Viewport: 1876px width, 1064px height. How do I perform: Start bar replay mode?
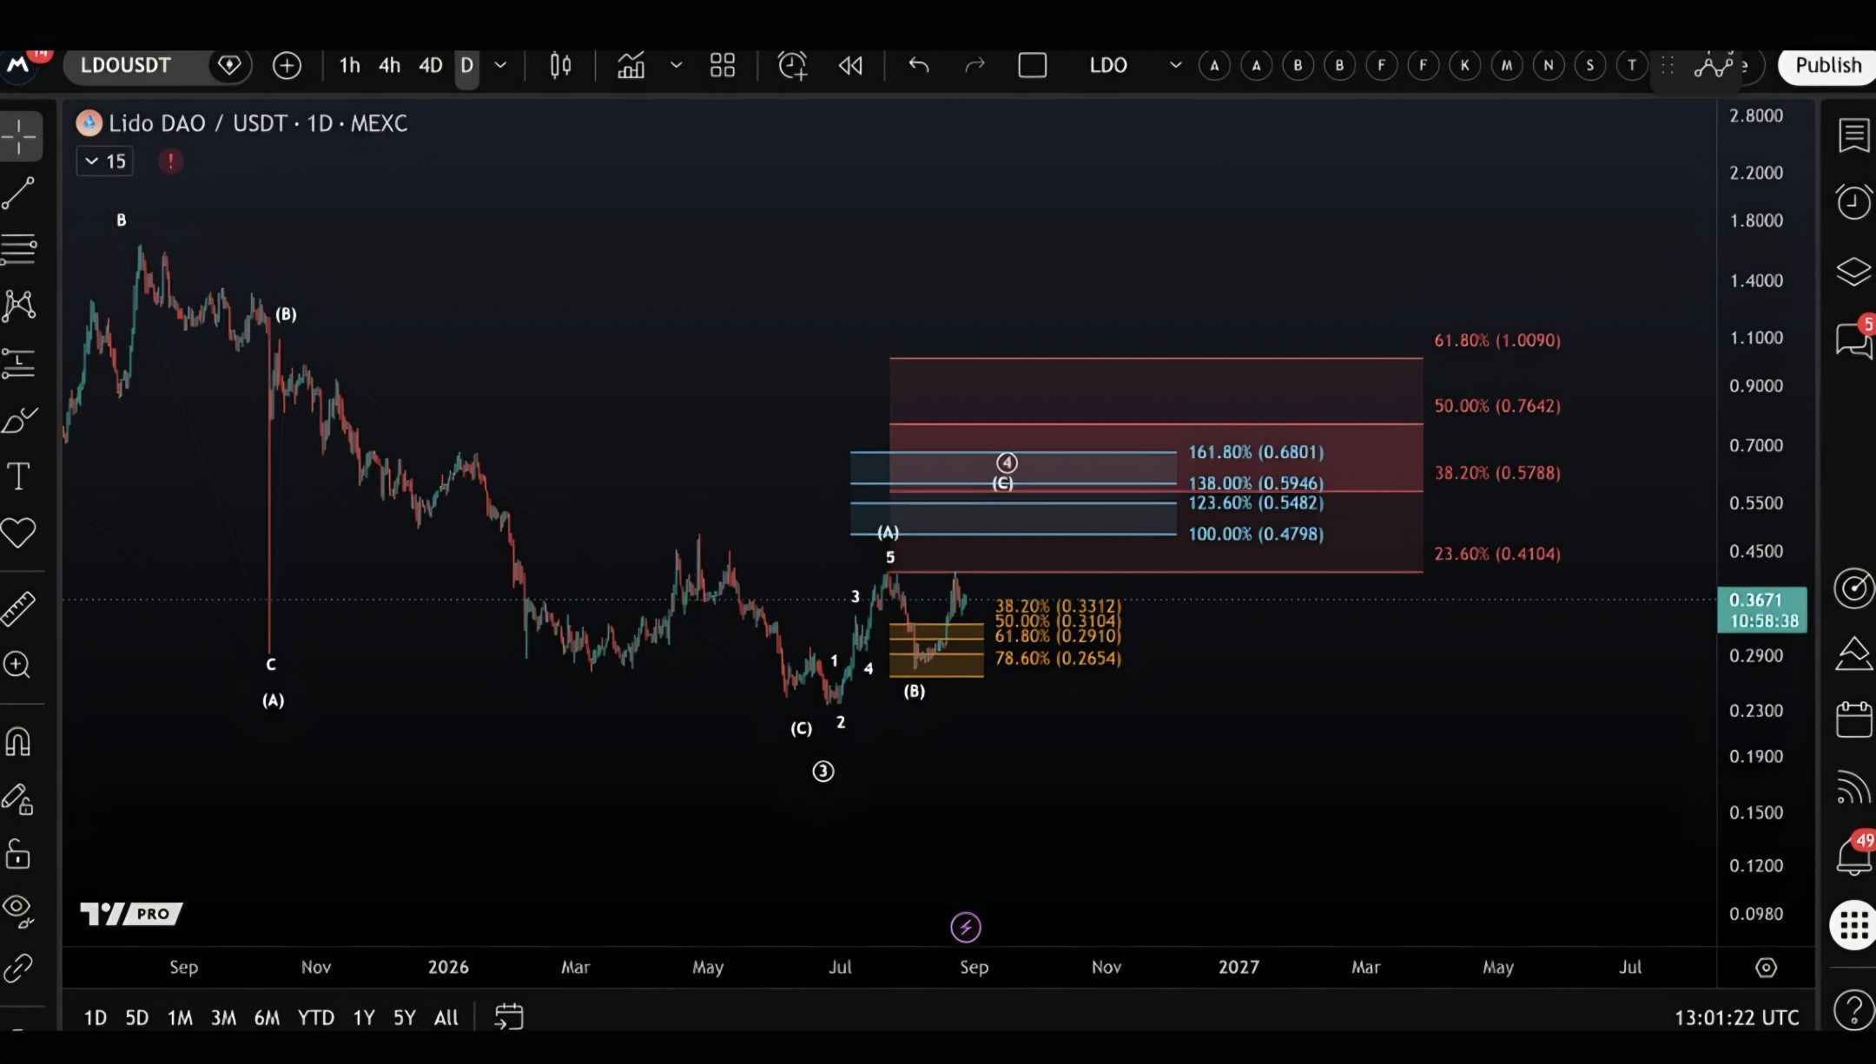point(850,65)
